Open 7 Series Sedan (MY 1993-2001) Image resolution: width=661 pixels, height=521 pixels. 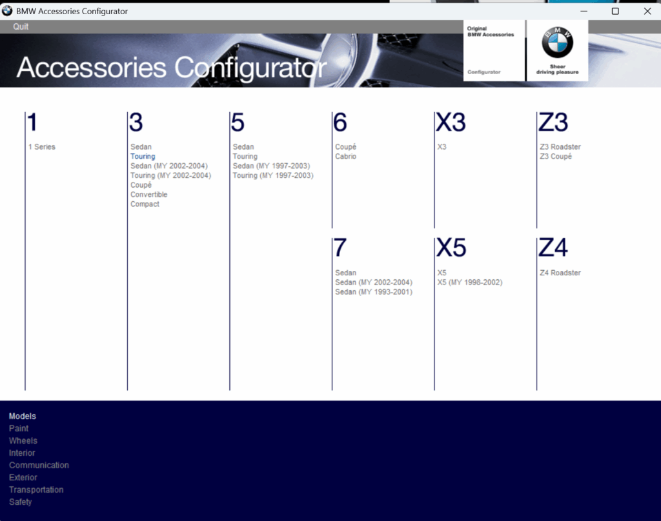click(374, 292)
